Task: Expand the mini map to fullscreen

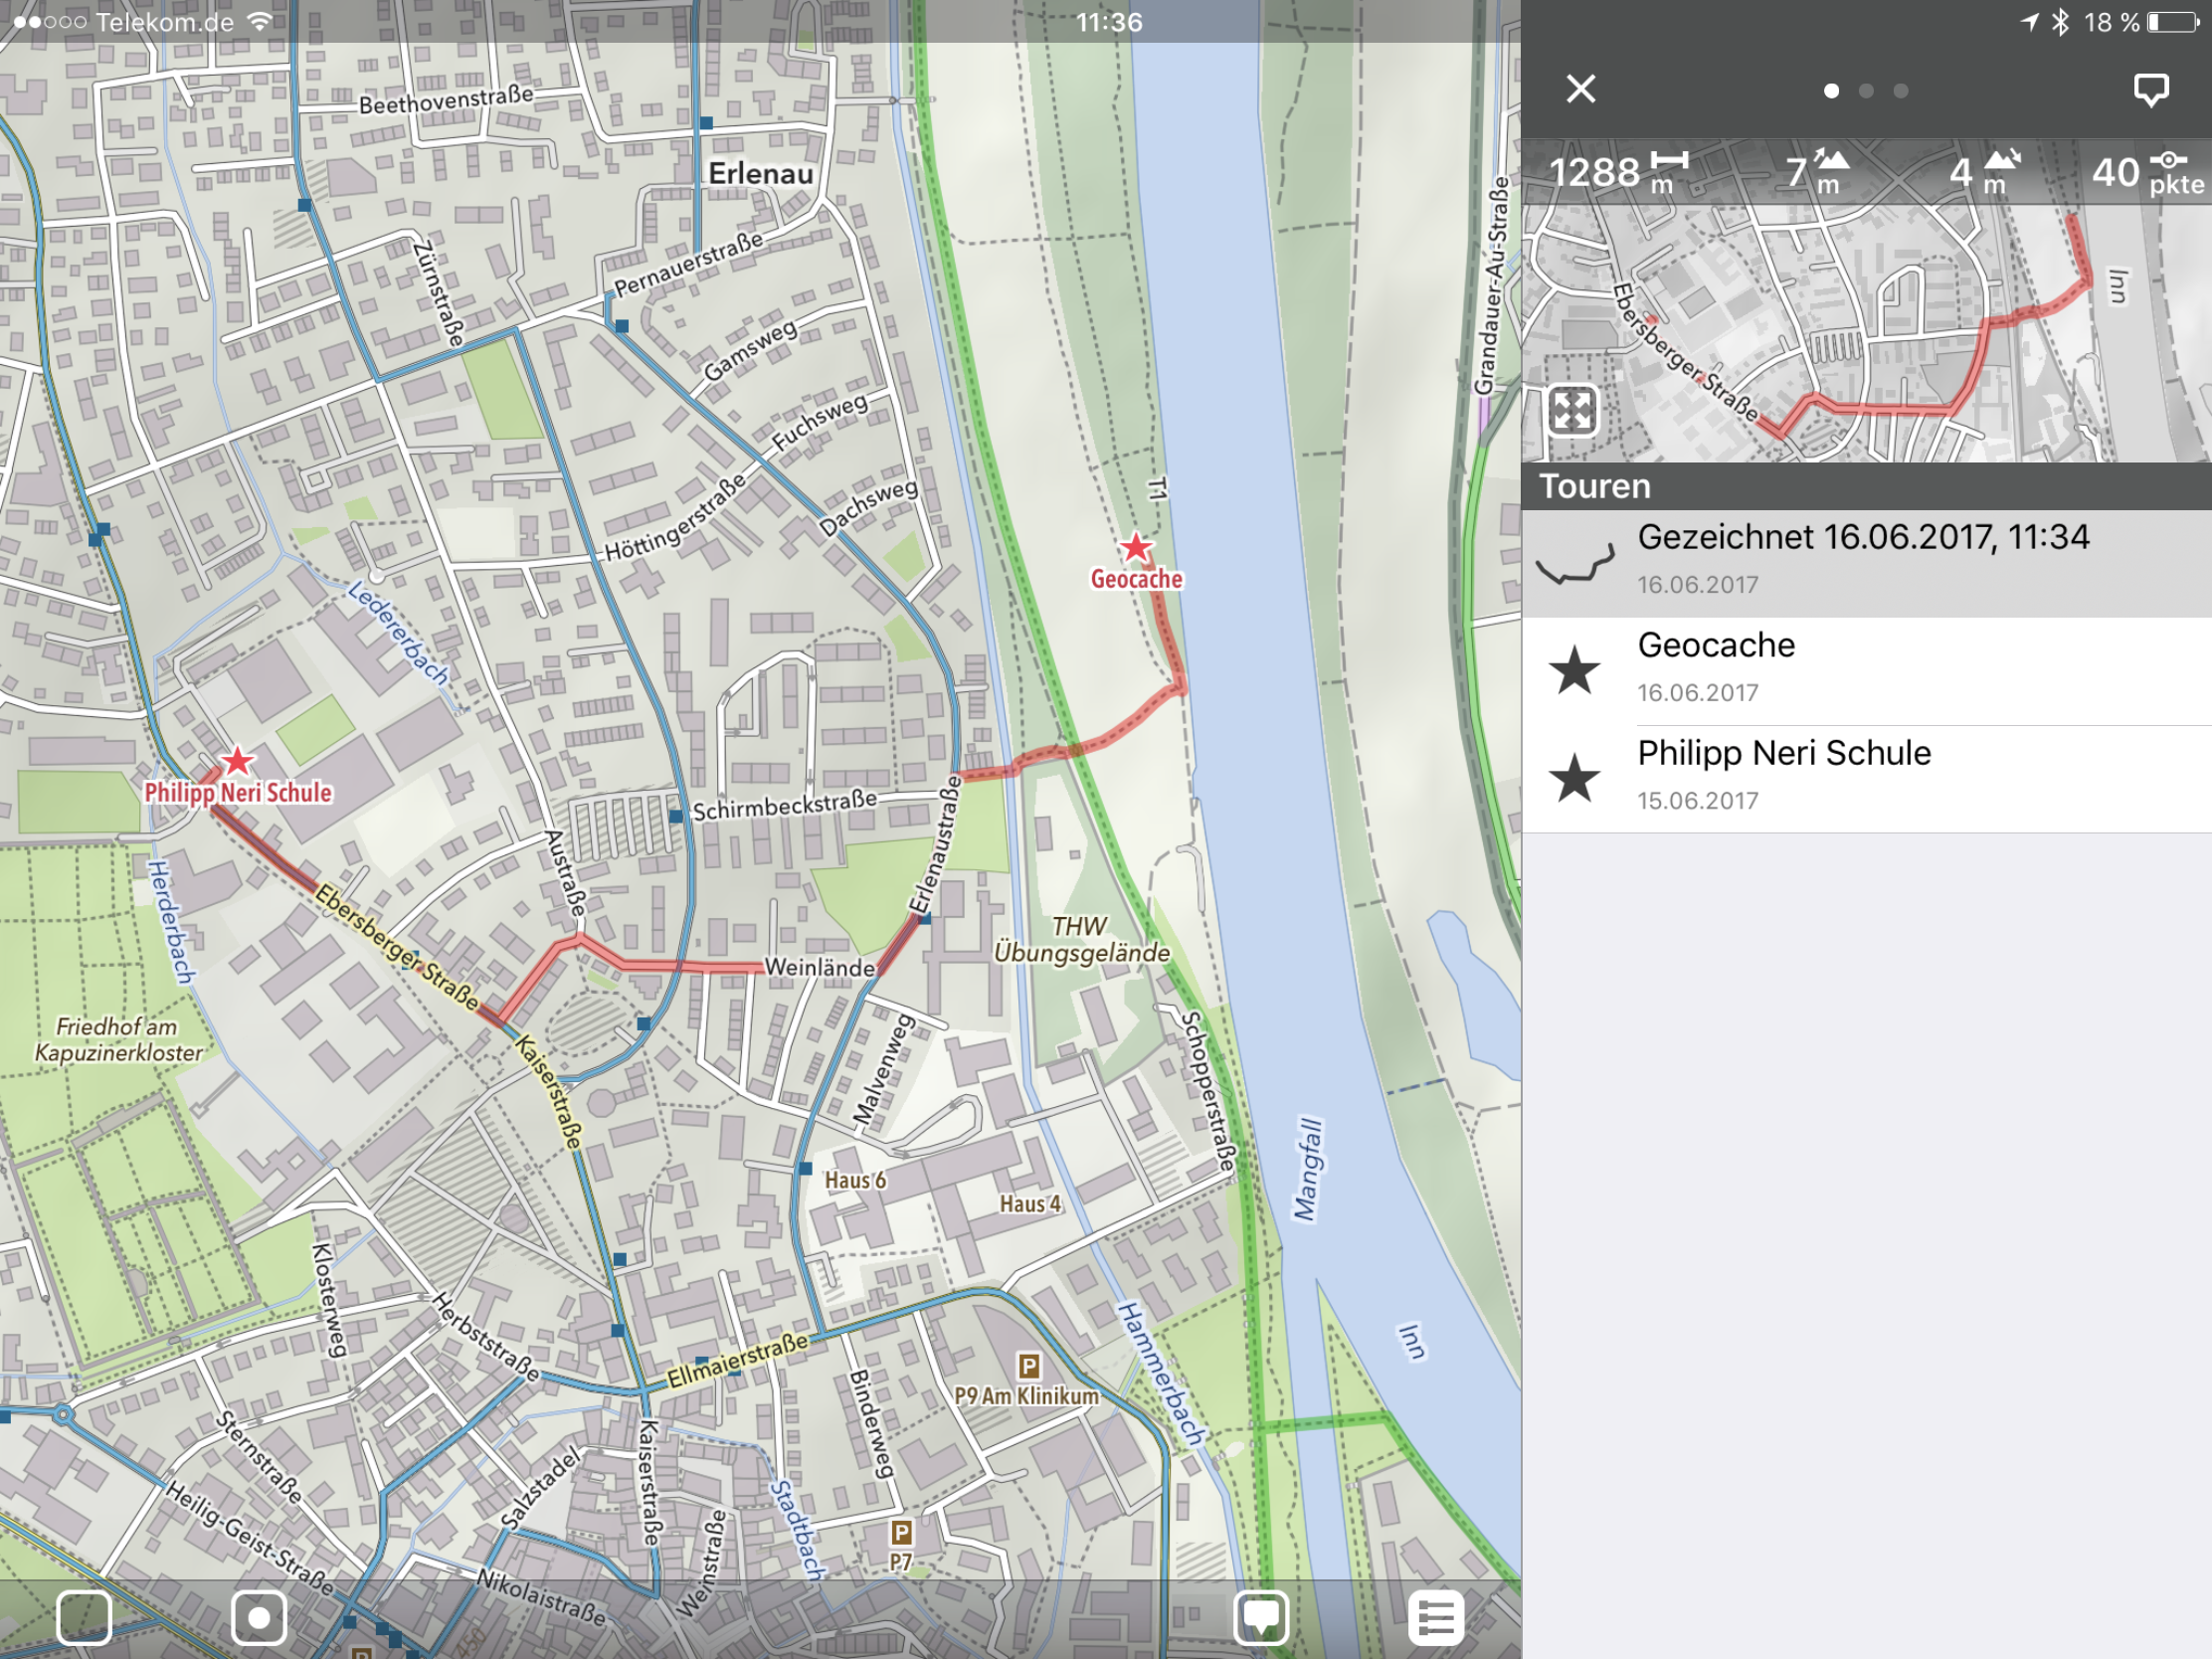Action: point(1571,411)
